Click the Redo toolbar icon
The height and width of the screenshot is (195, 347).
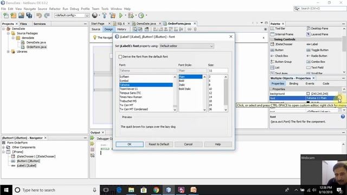click(47, 15)
